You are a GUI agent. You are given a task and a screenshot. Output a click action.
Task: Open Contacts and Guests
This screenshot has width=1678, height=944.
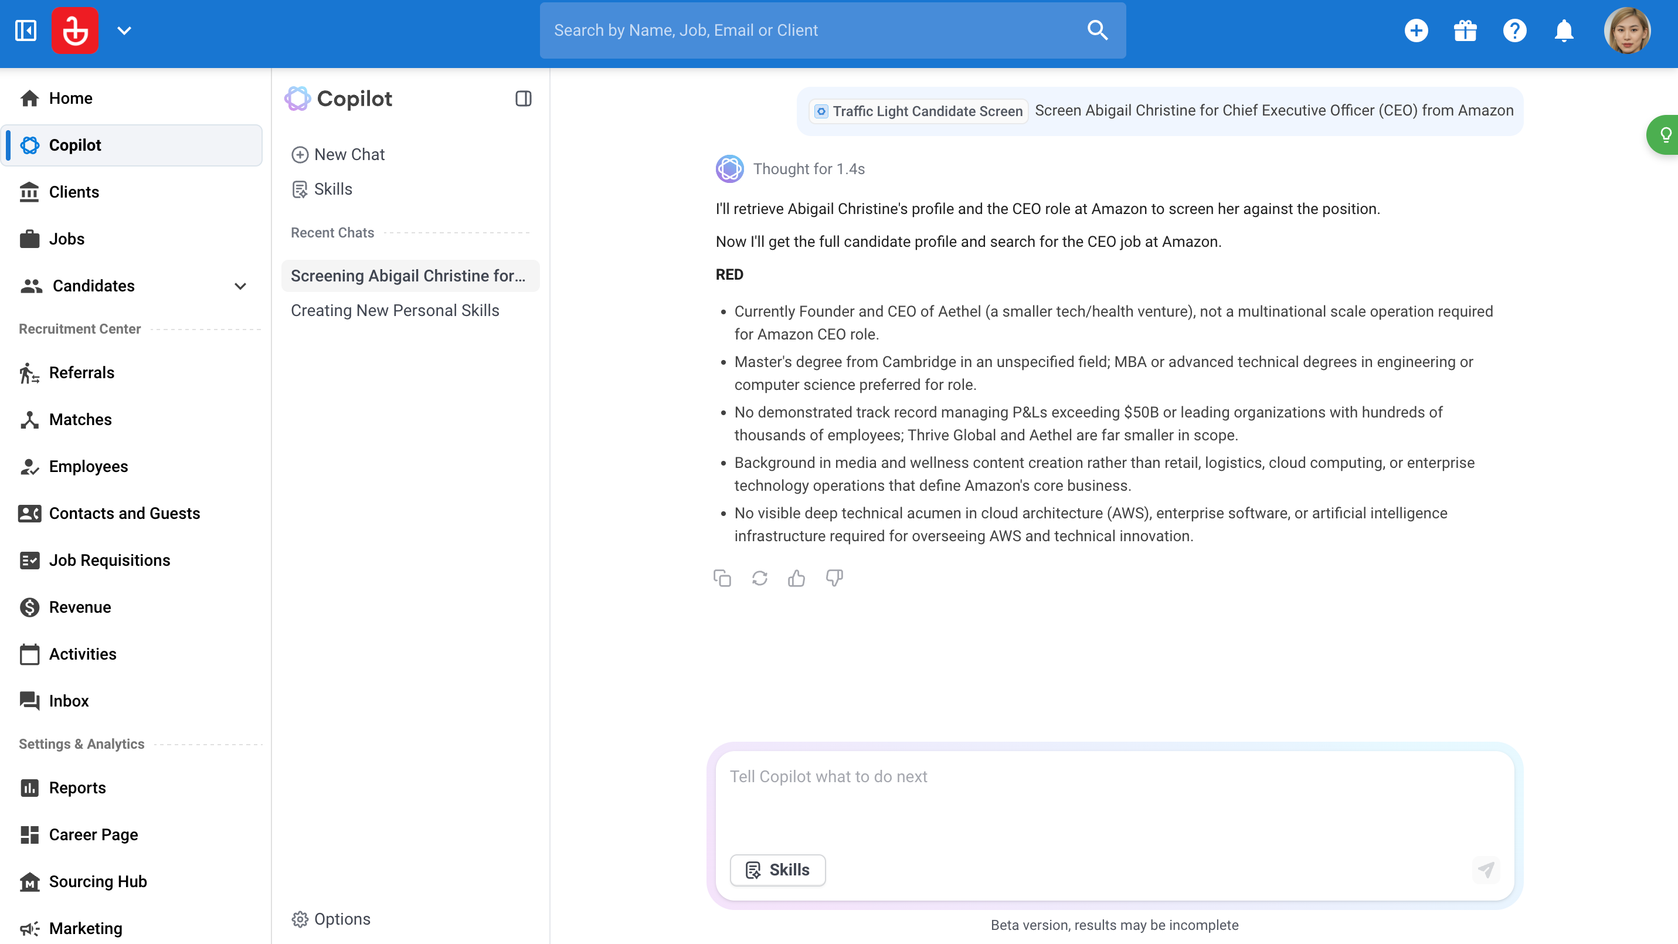click(133, 512)
